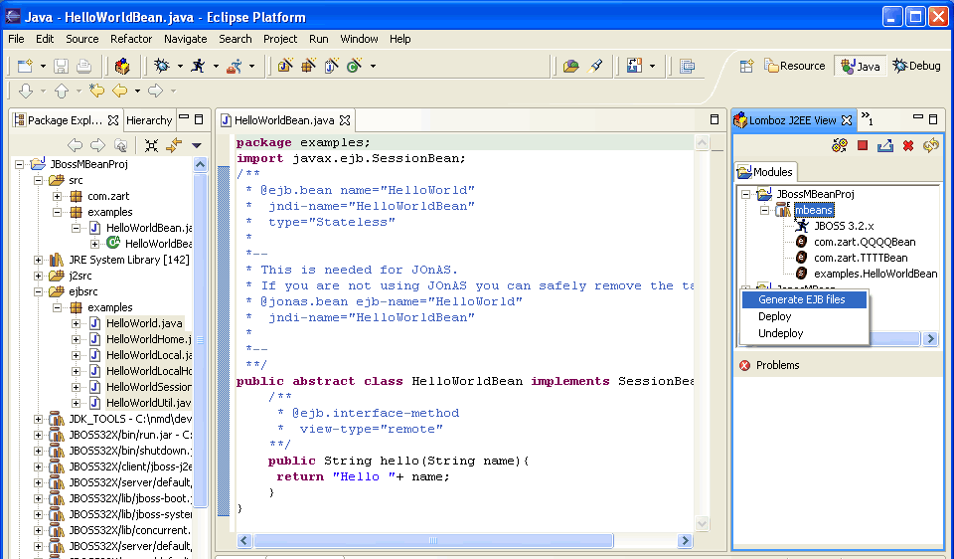Click editor horizontal scroll right arrow
The width and height of the screenshot is (954, 559).
click(x=685, y=540)
